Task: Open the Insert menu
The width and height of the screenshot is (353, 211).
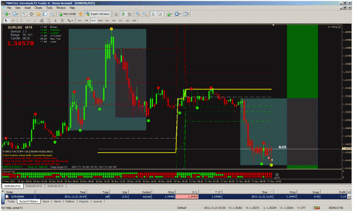Action: [28, 8]
